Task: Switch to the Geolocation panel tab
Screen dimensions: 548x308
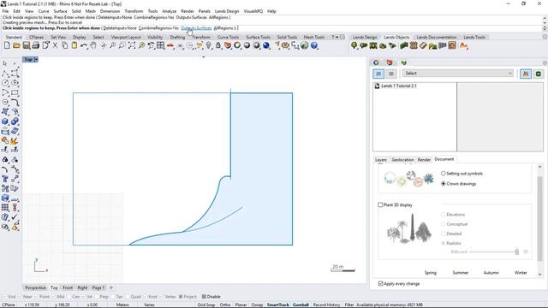Action: pyautogui.click(x=402, y=160)
